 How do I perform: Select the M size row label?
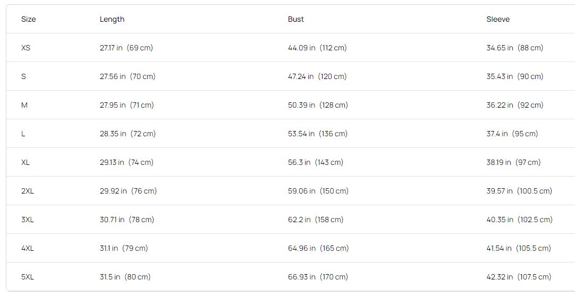[x=24, y=105]
